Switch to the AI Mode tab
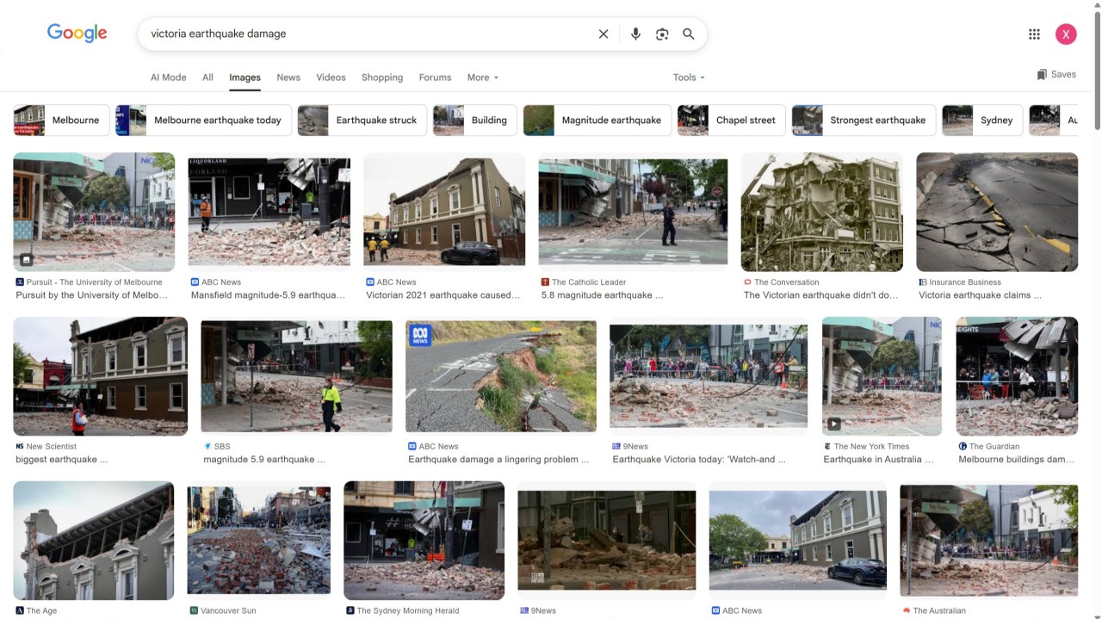The image size is (1102, 619). tap(169, 77)
